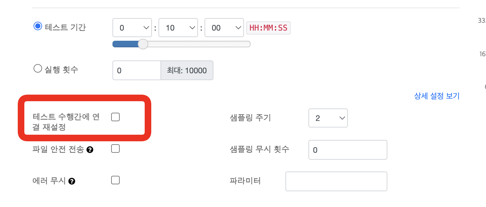Click the test duration slider handle
The width and height of the screenshot is (486, 207).
coord(143,44)
